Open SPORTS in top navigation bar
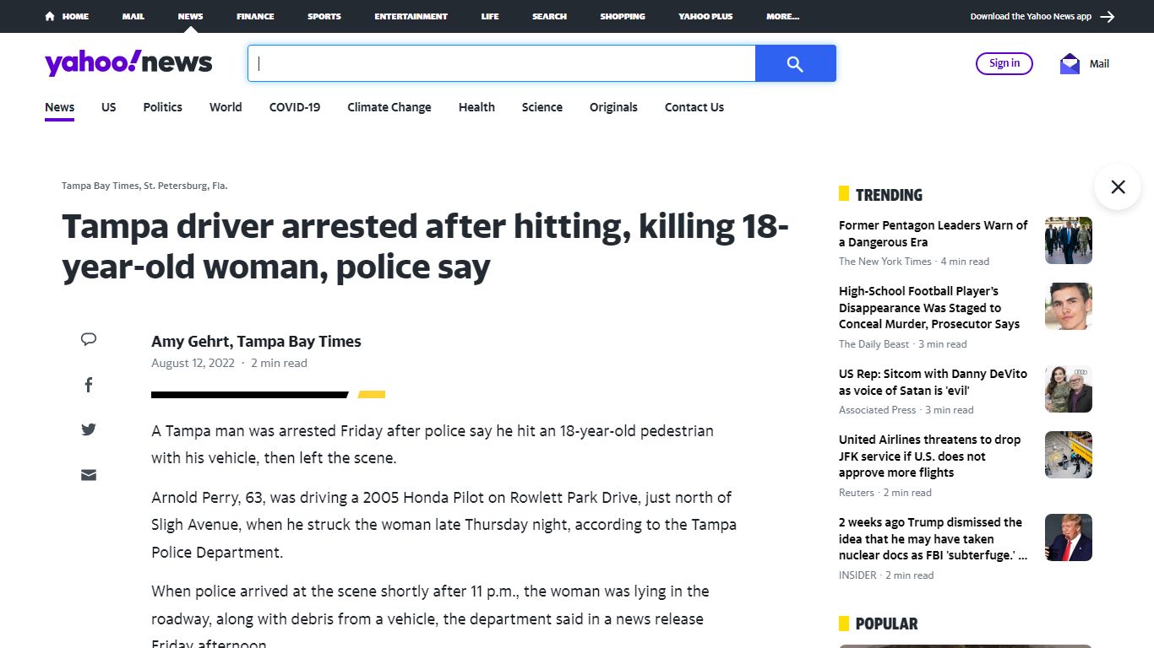The height and width of the screenshot is (648, 1154). pos(324,16)
